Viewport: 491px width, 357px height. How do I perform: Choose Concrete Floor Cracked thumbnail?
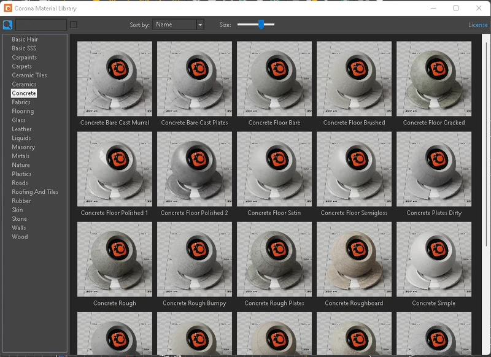pyautogui.click(x=434, y=79)
